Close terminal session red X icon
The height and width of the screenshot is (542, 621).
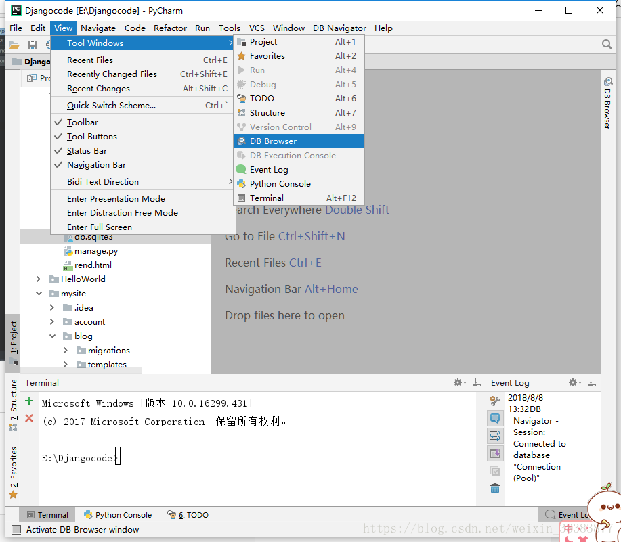(x=29, y=418)
